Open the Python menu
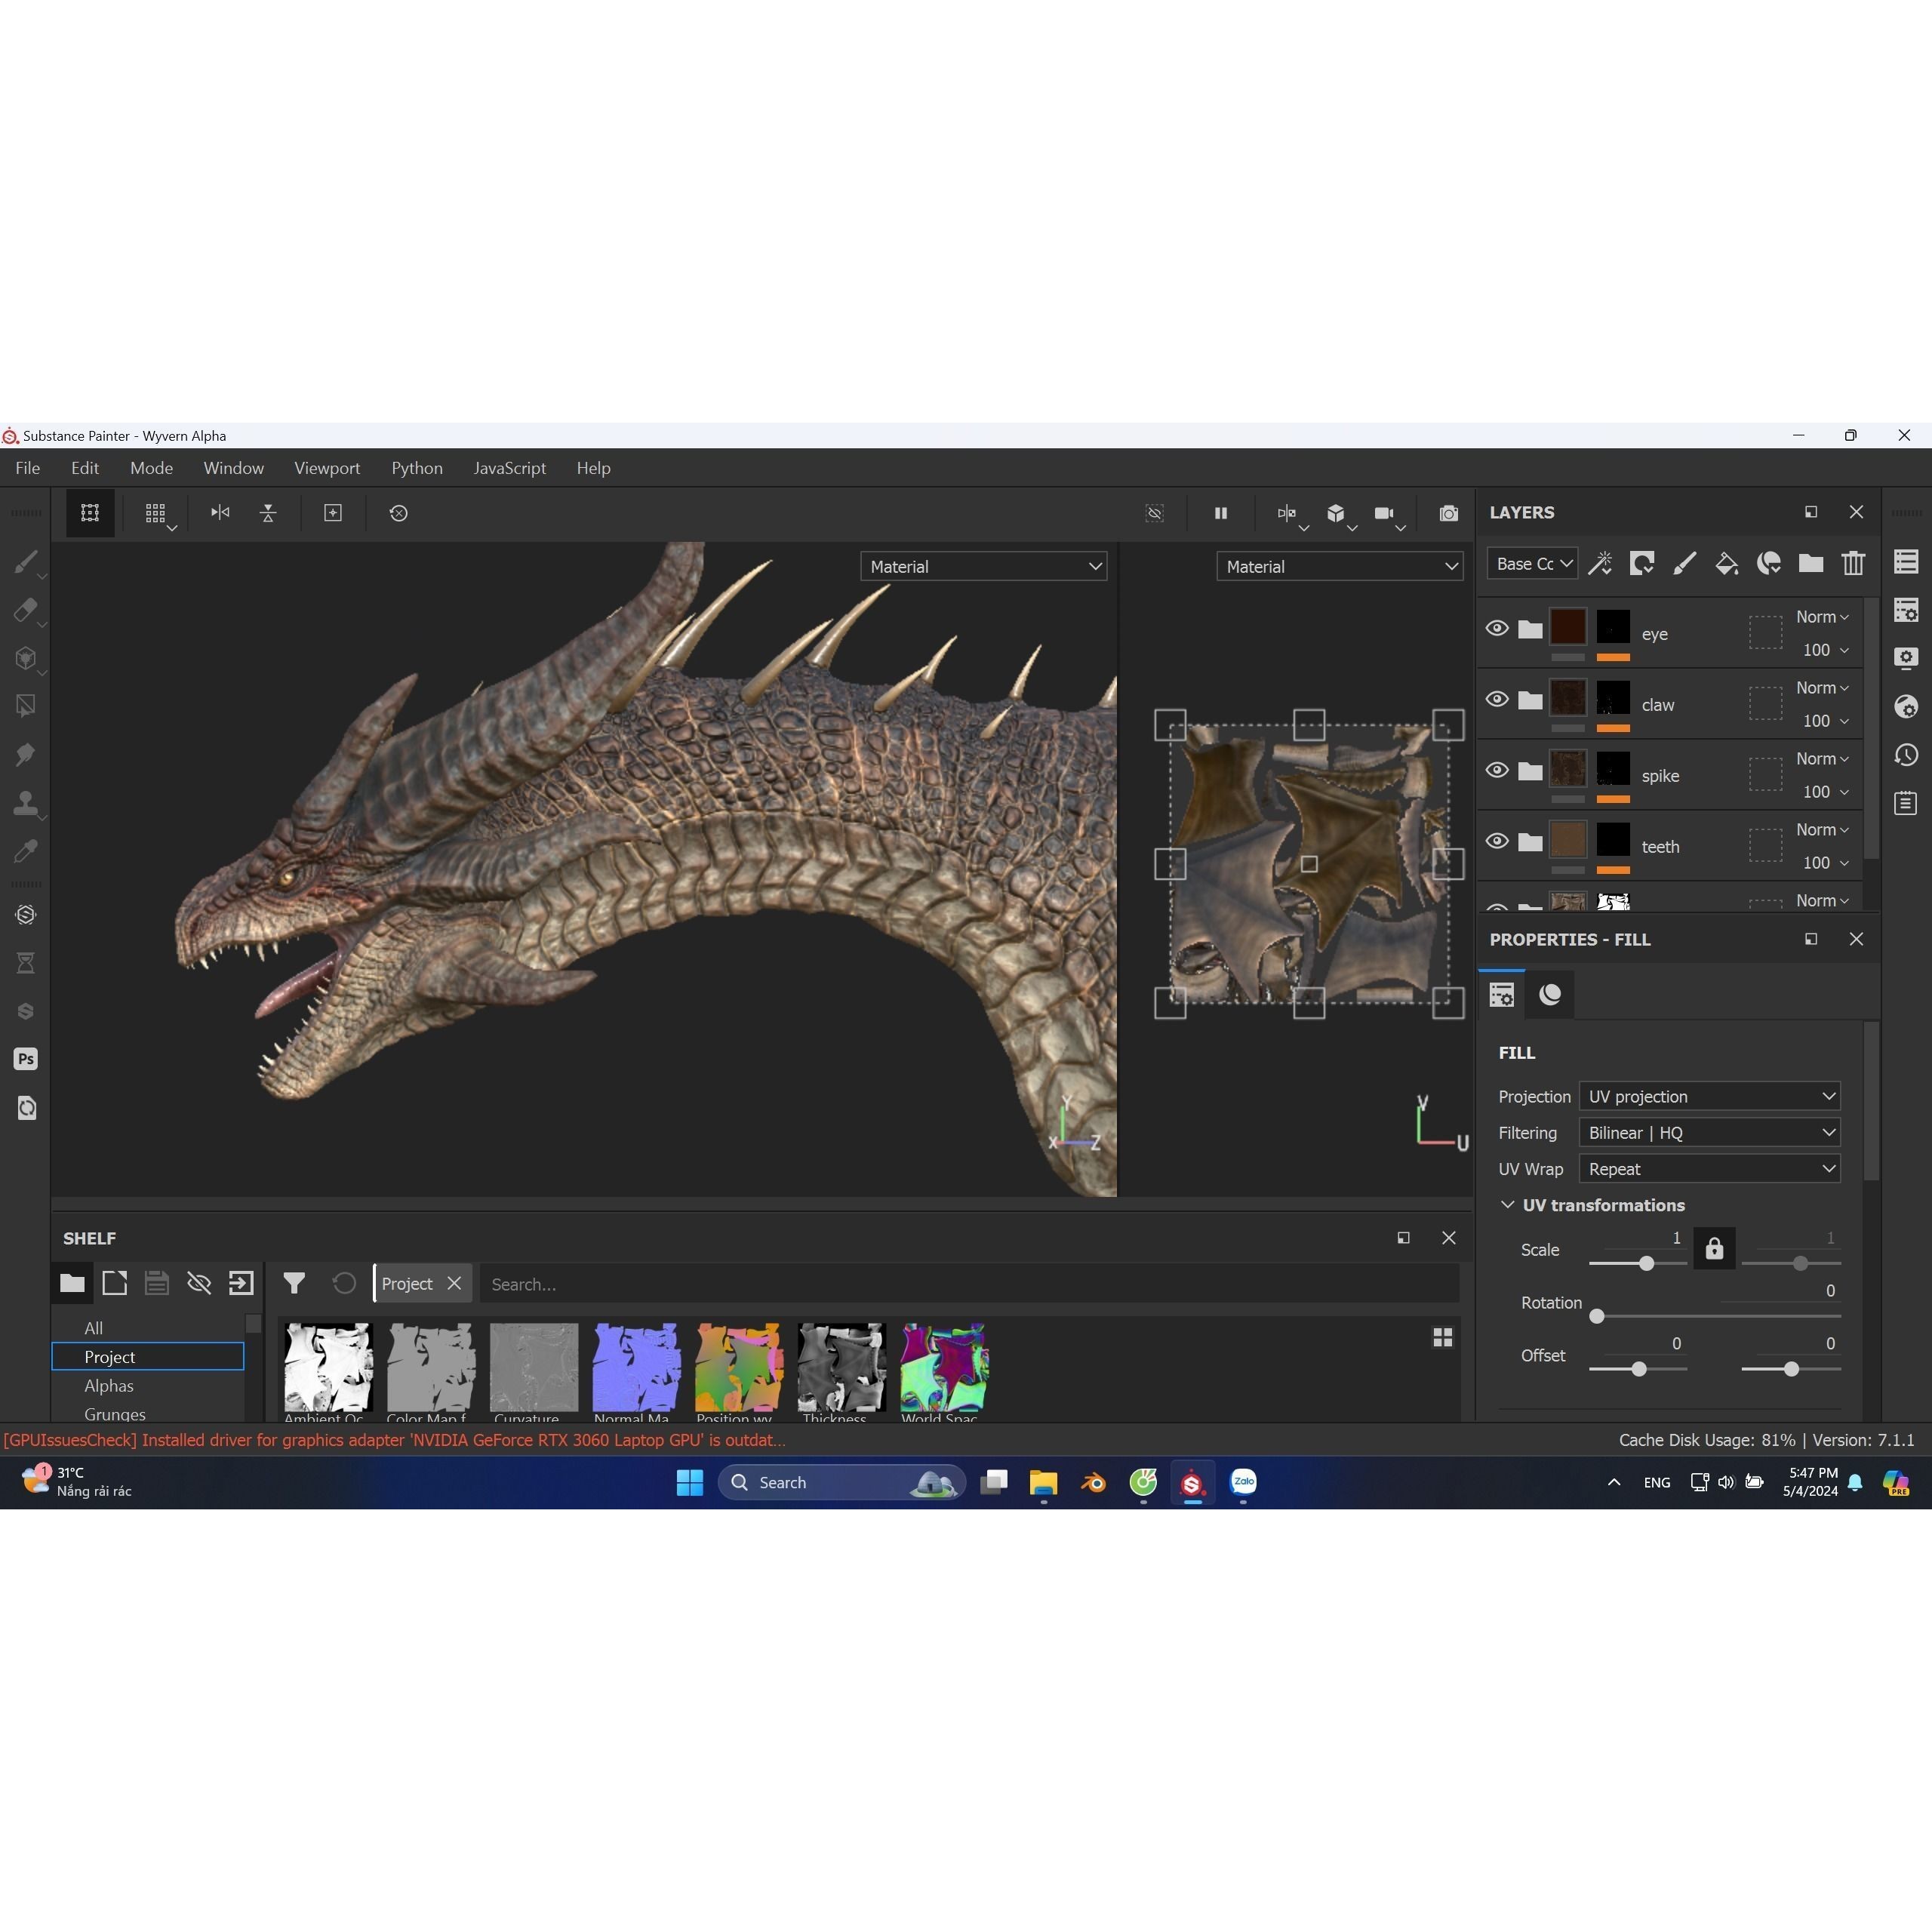1932x1932 pixels. [x=417, y=468]
